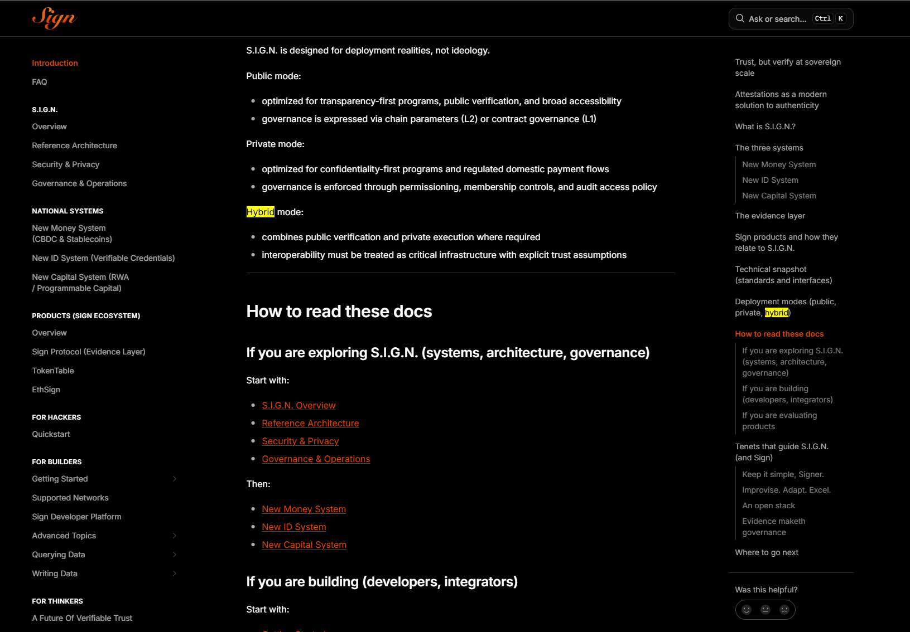Follow the New Capital System content link
Screen dimensions: 910x632
tap(304, 545)
